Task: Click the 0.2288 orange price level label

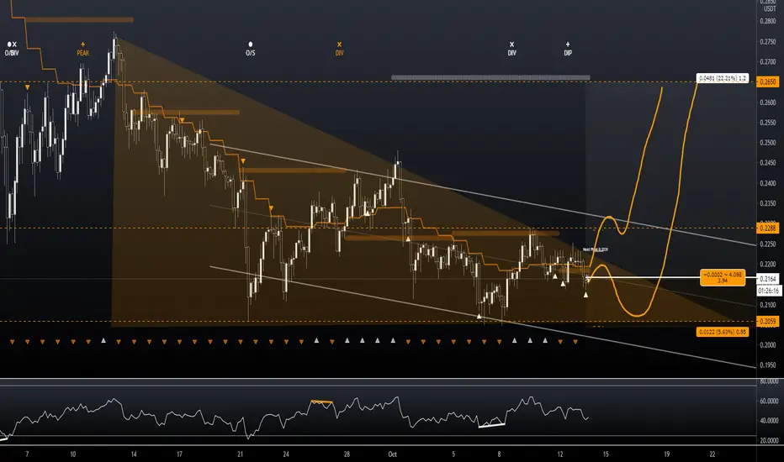Action: pos(767,228)
